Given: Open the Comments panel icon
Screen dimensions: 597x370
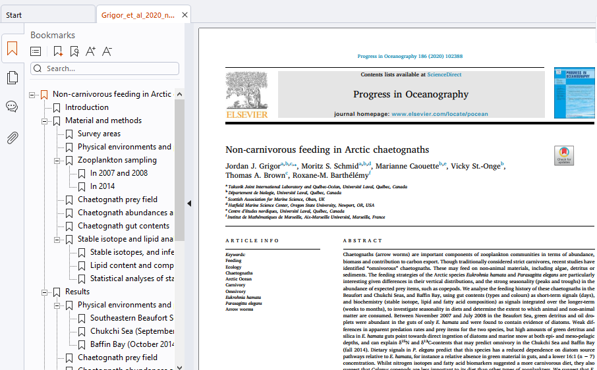Looking at the screenshot, I should click(x=12, y=107).
